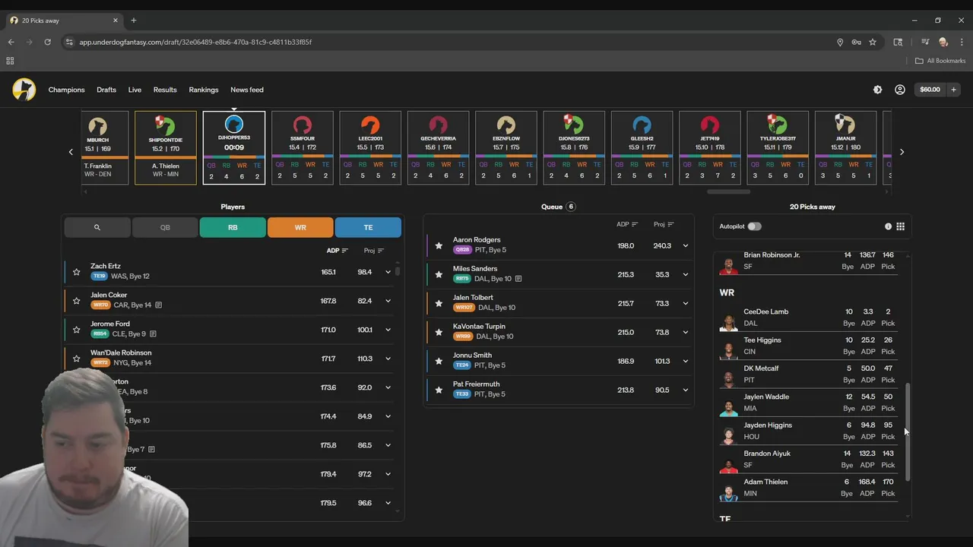The image size is (973, 547).
Task: Filter players by RB
Action: click(233, 227)
